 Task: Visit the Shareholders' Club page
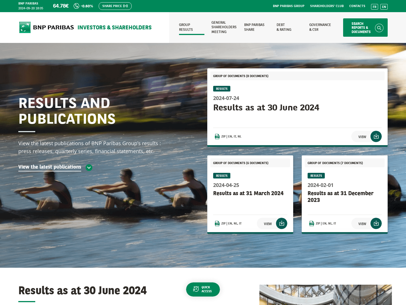[x=327, y=6]
